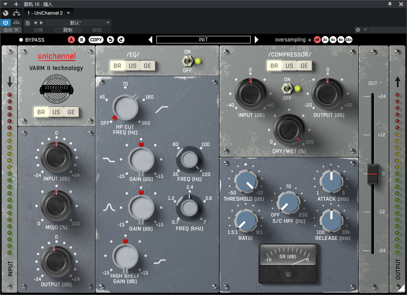Viewport: 407px width, 295px height.
Task: Add new insert with plus icon
Action: tap(16, 4)
